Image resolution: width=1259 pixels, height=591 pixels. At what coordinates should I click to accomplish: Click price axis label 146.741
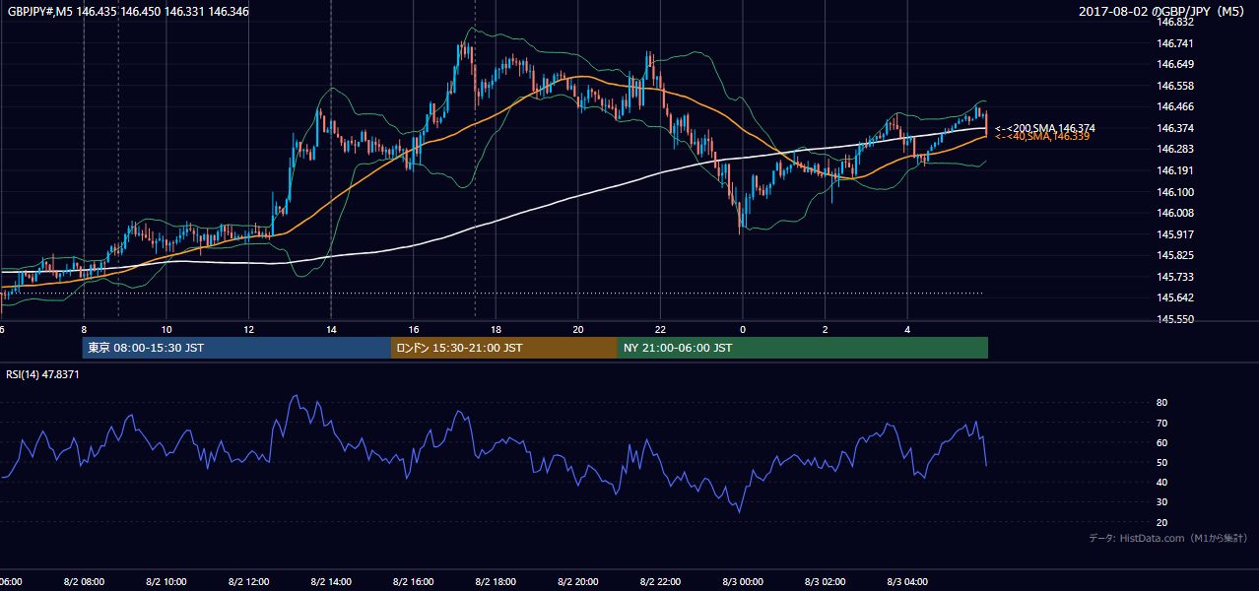click(x=1174, y=43)
